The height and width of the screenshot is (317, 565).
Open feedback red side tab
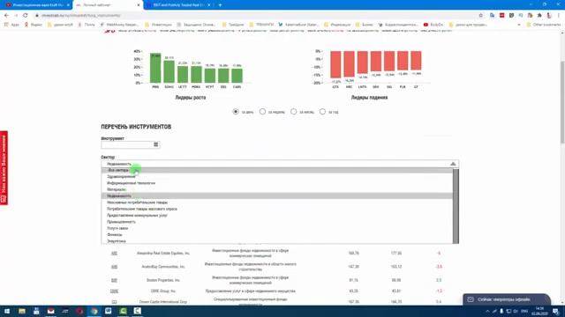pos(4,168)
